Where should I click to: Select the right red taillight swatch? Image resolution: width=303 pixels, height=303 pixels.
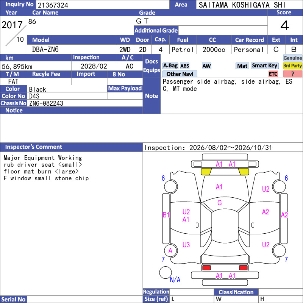pos(243,268)
